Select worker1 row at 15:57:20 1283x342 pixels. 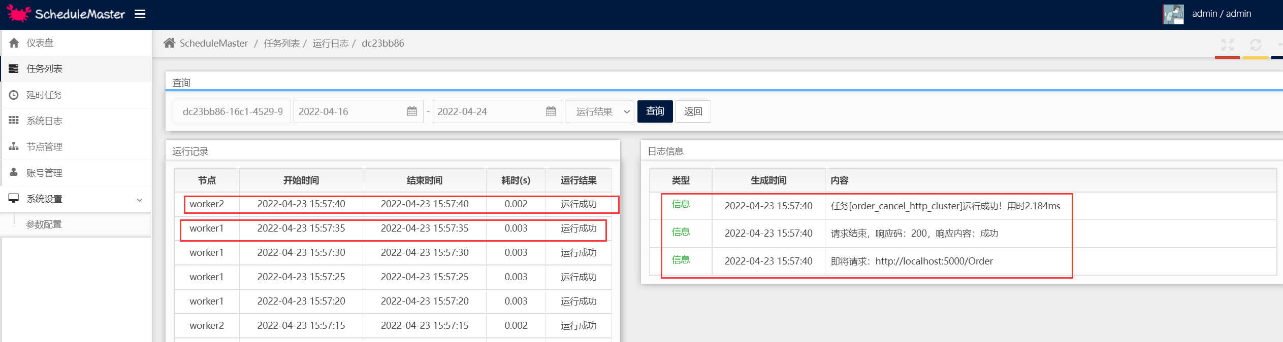click(393, 301)
